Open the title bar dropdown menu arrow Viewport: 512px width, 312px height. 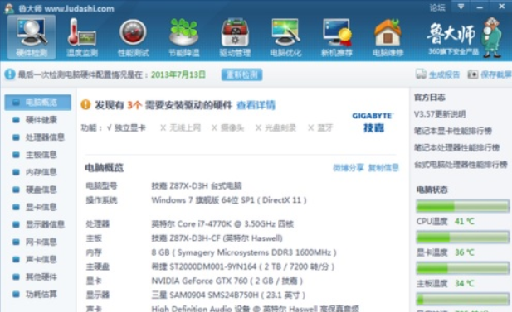click(461, 7)
